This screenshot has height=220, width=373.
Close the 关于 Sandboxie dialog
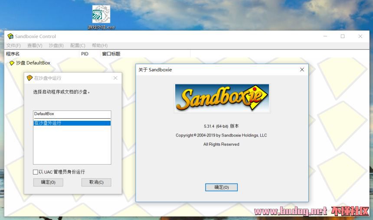click(302, 70)
